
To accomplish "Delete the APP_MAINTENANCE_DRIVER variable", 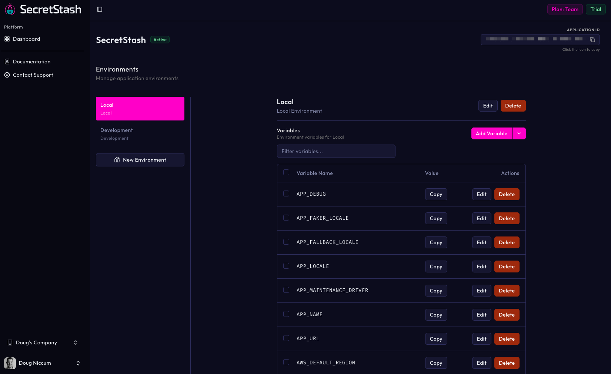I will pos(507,291).
